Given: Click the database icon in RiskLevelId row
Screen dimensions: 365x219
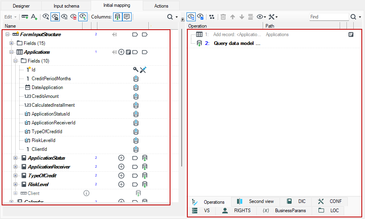Looking at the screenshot, I should 136,140.
